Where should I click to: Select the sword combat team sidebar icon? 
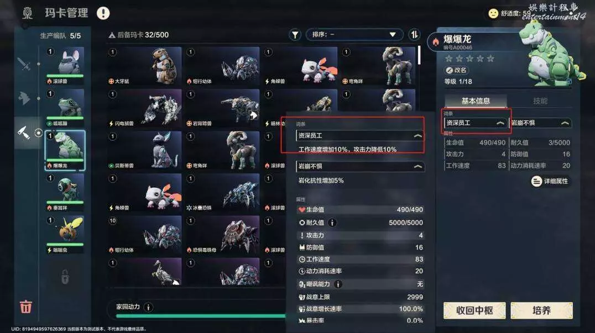(x=24, y=64)
